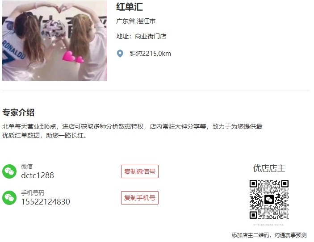Click the shop owner QR code
This screenshot has width=314, height=242.
[x=269, y=200]
